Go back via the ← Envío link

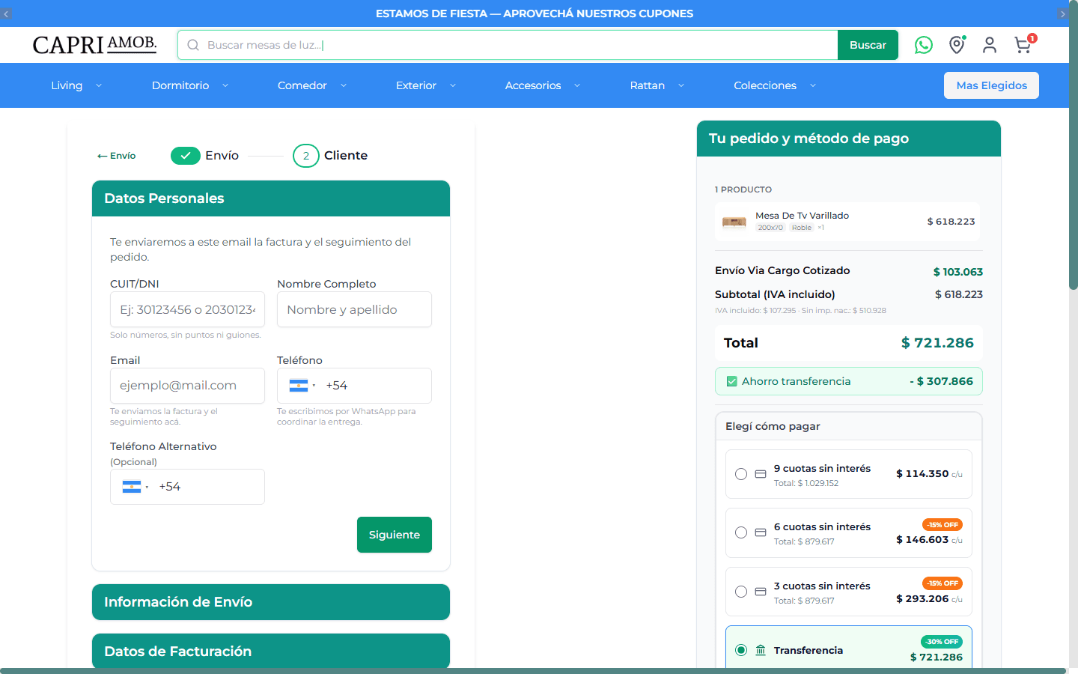point(116,156)
